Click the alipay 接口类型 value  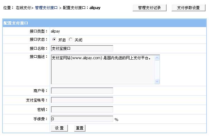[x=55, y=31]
